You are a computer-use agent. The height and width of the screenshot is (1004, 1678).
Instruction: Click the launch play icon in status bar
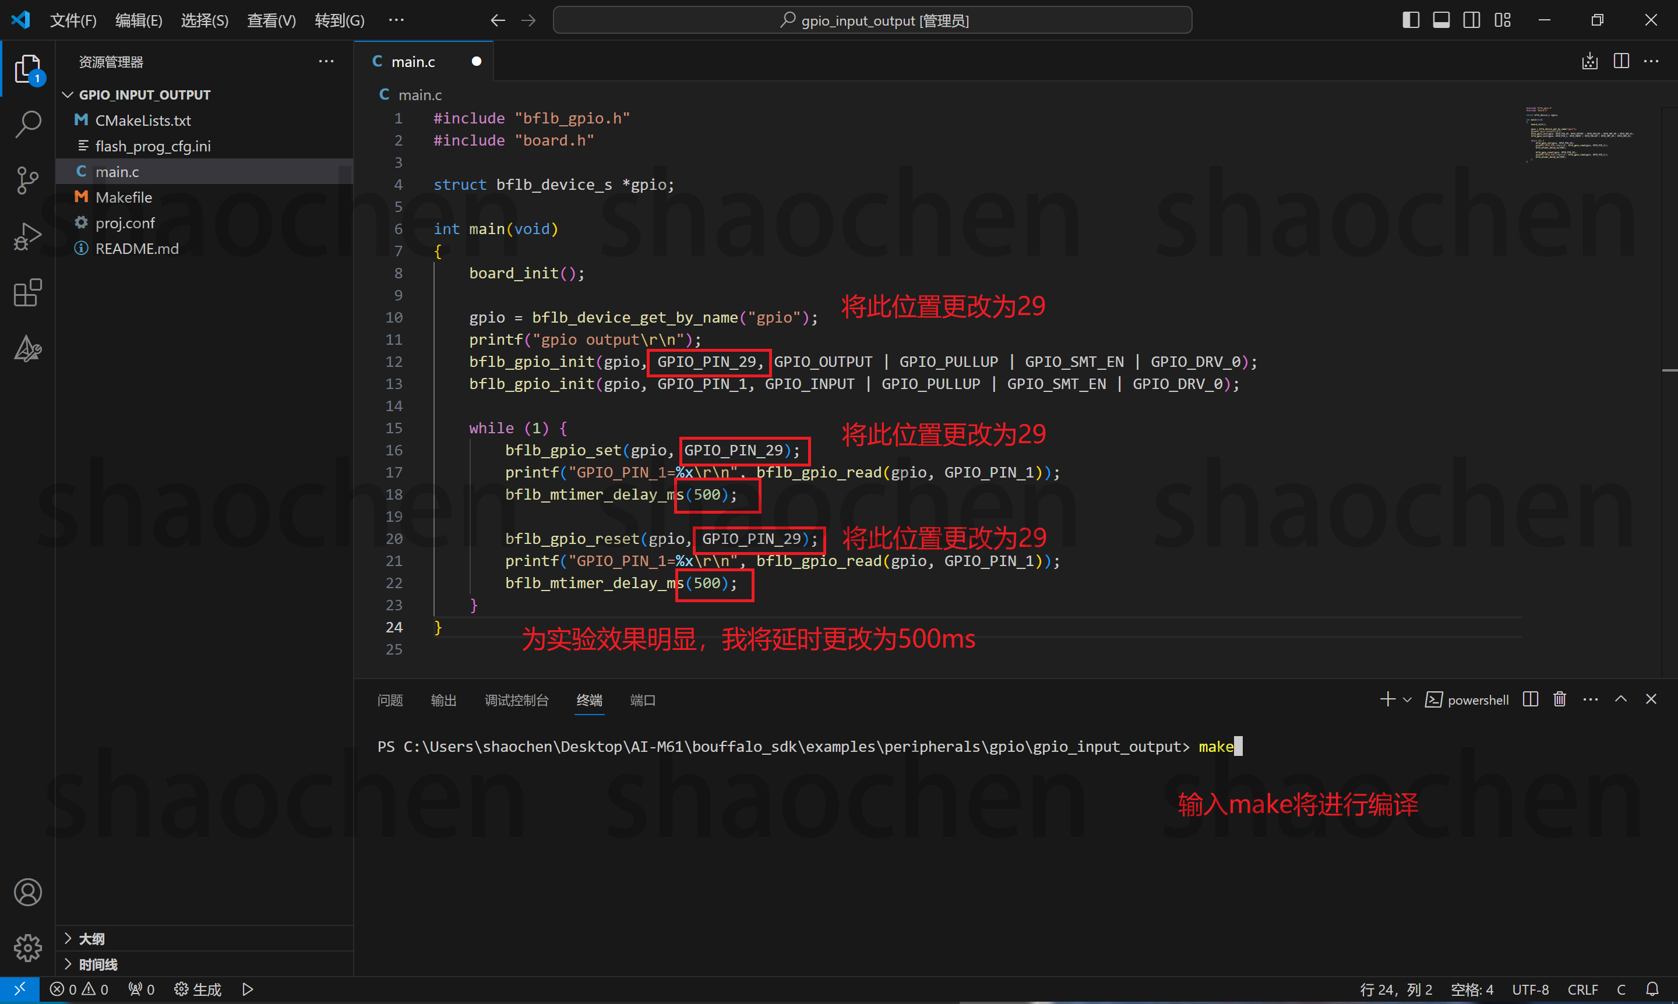pos(248,990)
